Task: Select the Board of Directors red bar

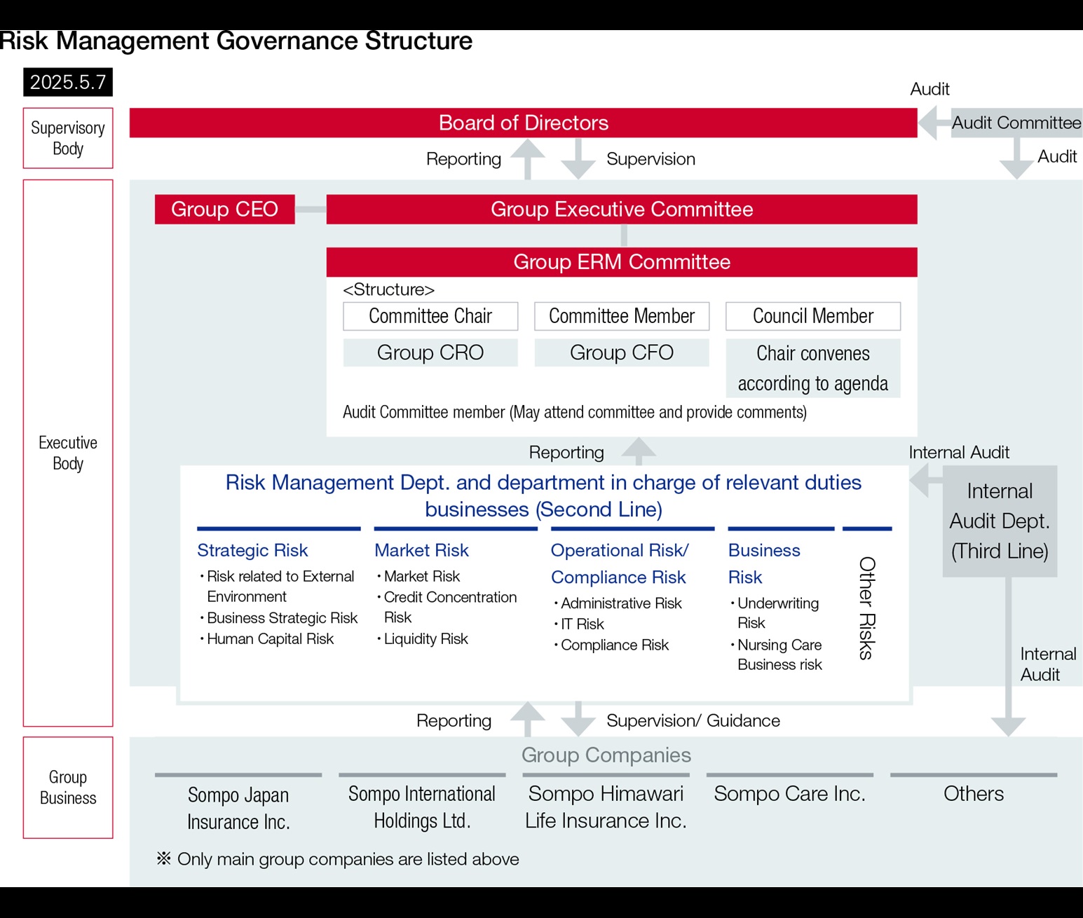Action: click(x=523, y=123)
